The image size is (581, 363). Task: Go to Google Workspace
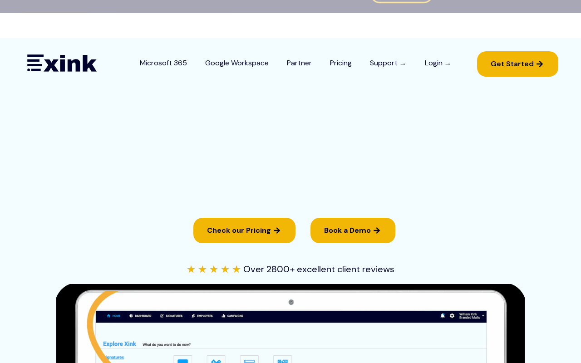(237, 63)
